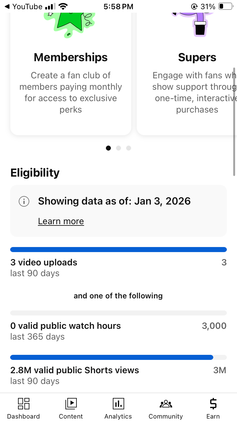Image resolution: width=237 pixels, height=423 pixels.
Task: Tap the battery icon in status bar
Action: tap(225, 6)
